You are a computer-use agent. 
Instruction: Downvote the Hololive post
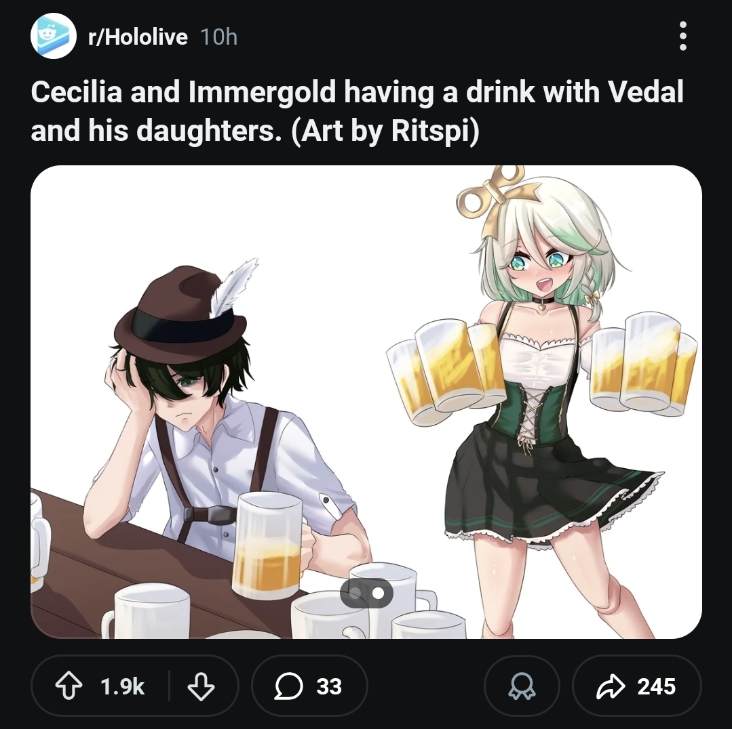click(201, 686)
